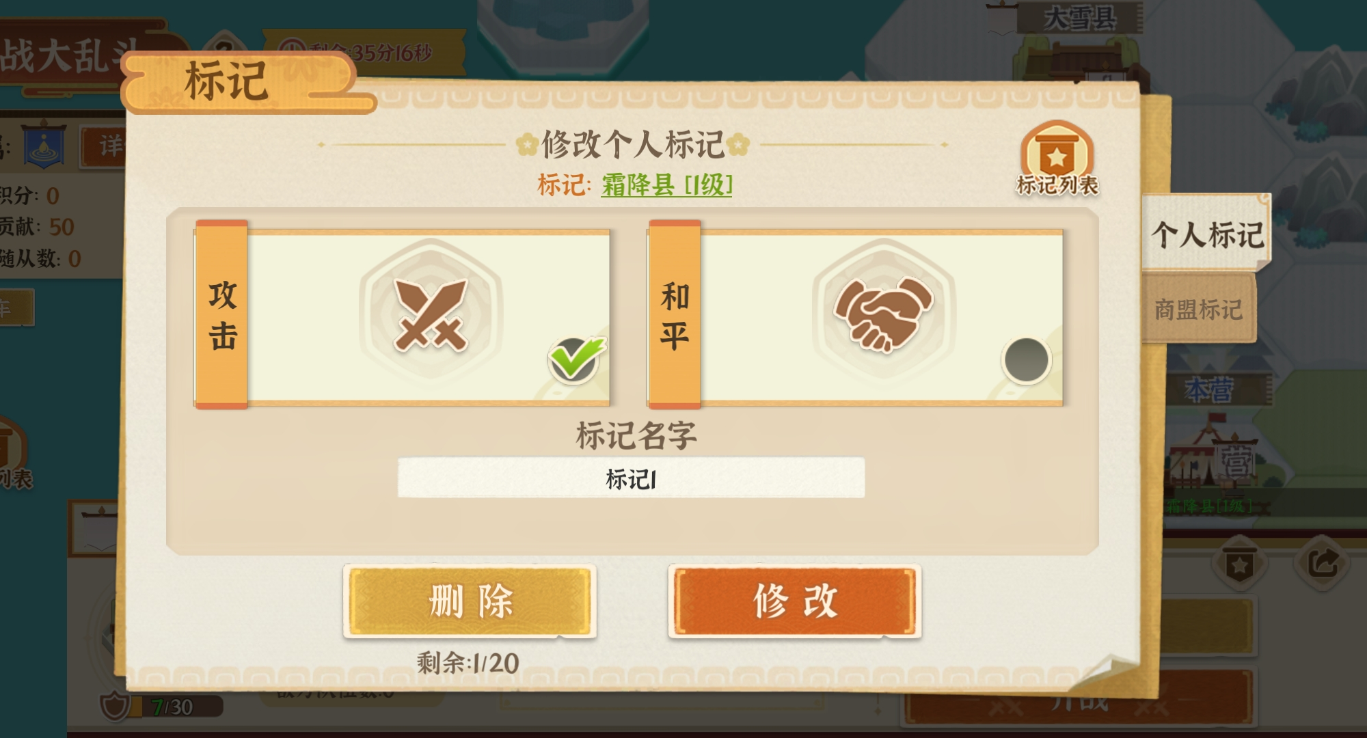Tap the shield icon beside 7/30
The height and width of the screenshot is (738, 1367).
tap(114, 707)
